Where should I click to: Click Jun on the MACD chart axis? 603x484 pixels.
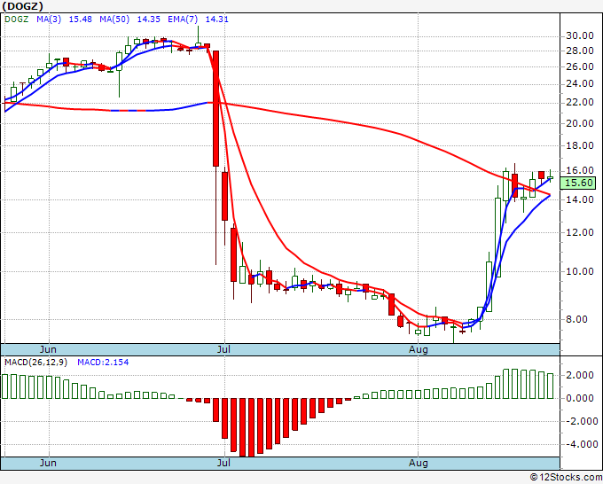point(48,463)
